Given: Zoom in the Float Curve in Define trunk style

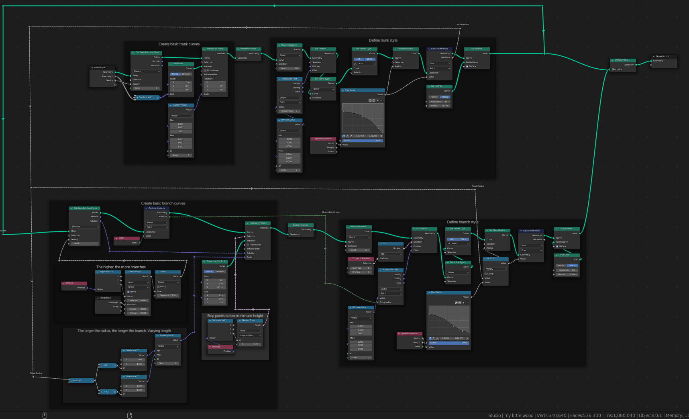Looking at the screenshot, I should pyautogui.click(x=370, y=100).
